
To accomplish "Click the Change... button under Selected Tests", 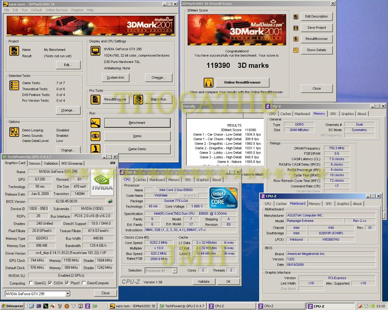I will 68,110.
